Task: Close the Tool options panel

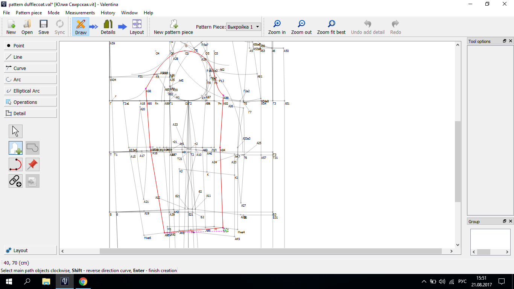Action: click(x=511, y=41)
